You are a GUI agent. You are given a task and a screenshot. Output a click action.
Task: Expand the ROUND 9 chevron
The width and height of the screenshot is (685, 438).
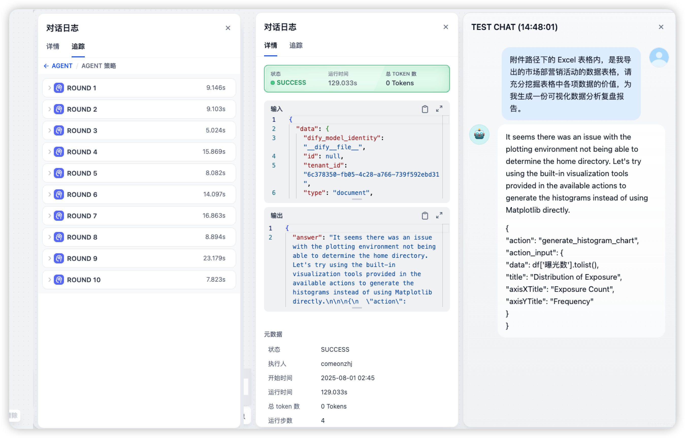[49, 259]
